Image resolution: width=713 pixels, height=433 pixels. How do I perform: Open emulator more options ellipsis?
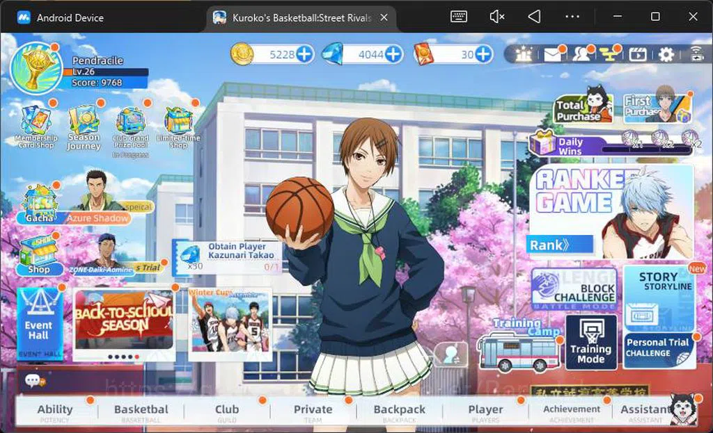[x=572, y=17]
